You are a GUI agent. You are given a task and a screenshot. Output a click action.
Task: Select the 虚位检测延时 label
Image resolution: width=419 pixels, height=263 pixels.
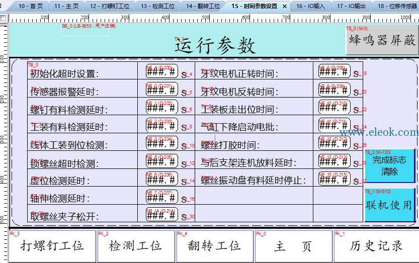60,181
